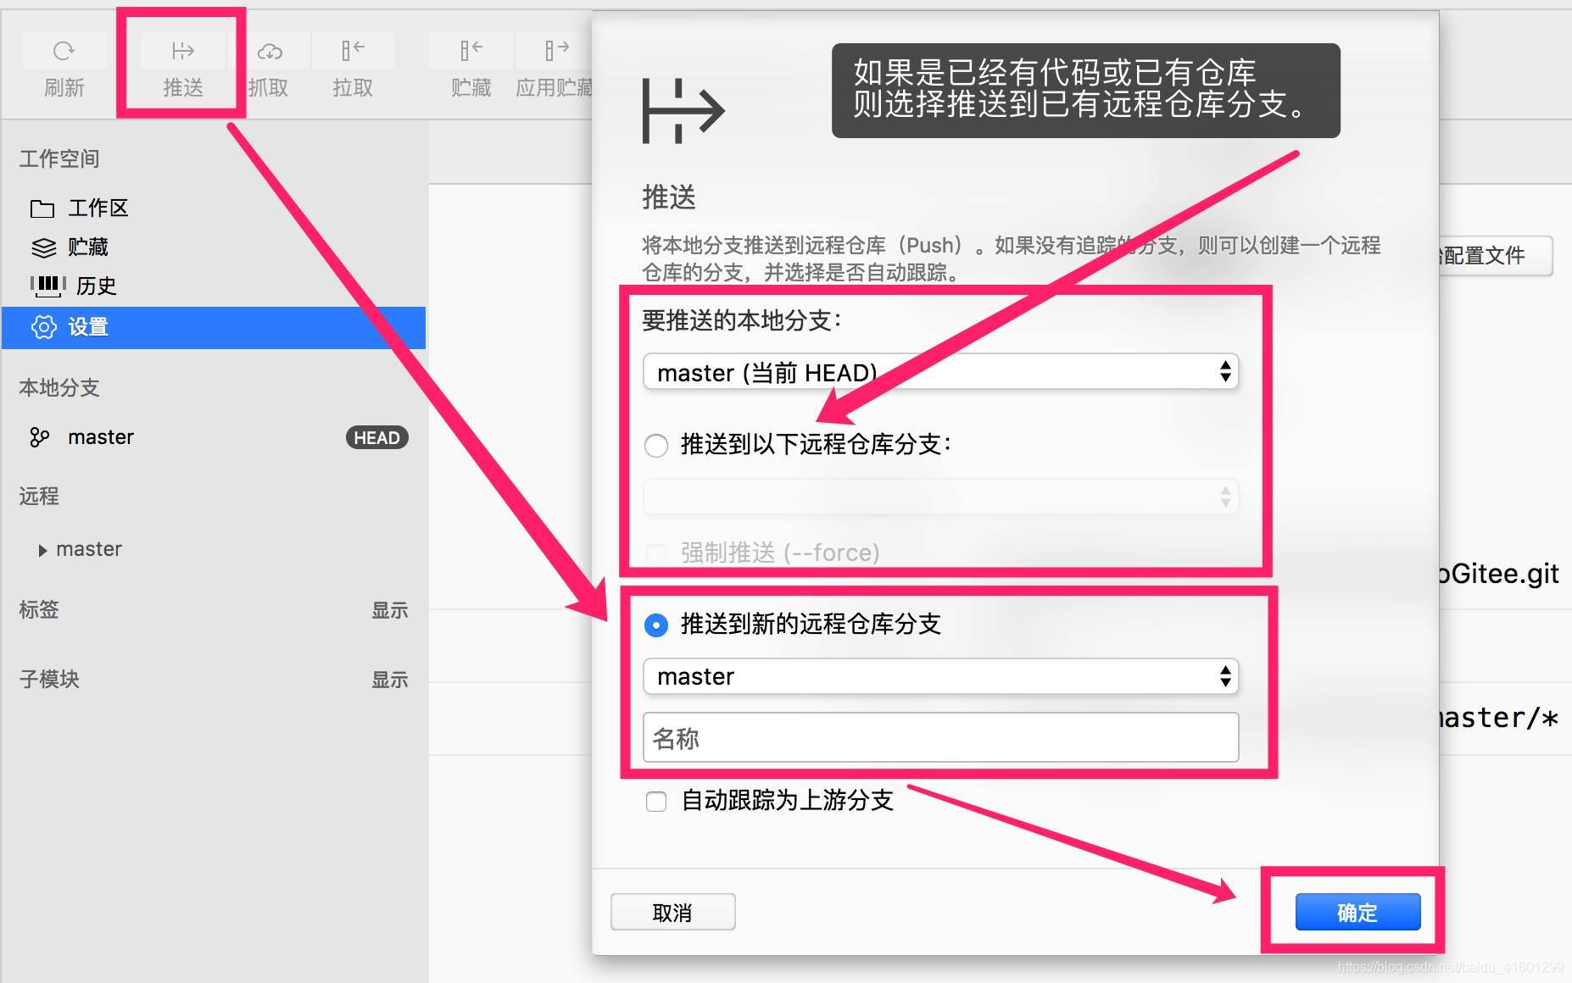1572x983 pixels.
Task: Open 贮藏 stashes in the sidebar
Action: [x=214, y=247]
